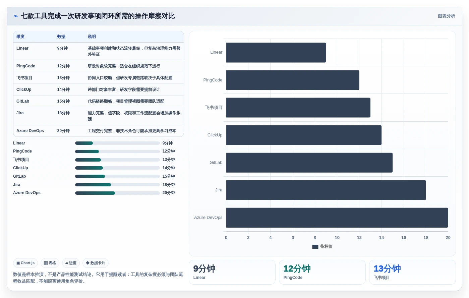Viewport: 469px width, 298px height.
Task: Click the 13分钟 table cell
Action: [x=63, y=78]
